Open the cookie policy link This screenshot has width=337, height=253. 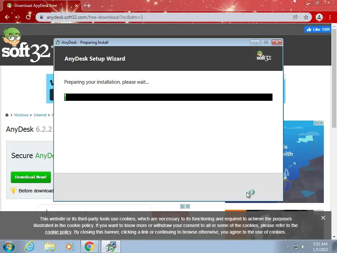[x=58, y=232]
